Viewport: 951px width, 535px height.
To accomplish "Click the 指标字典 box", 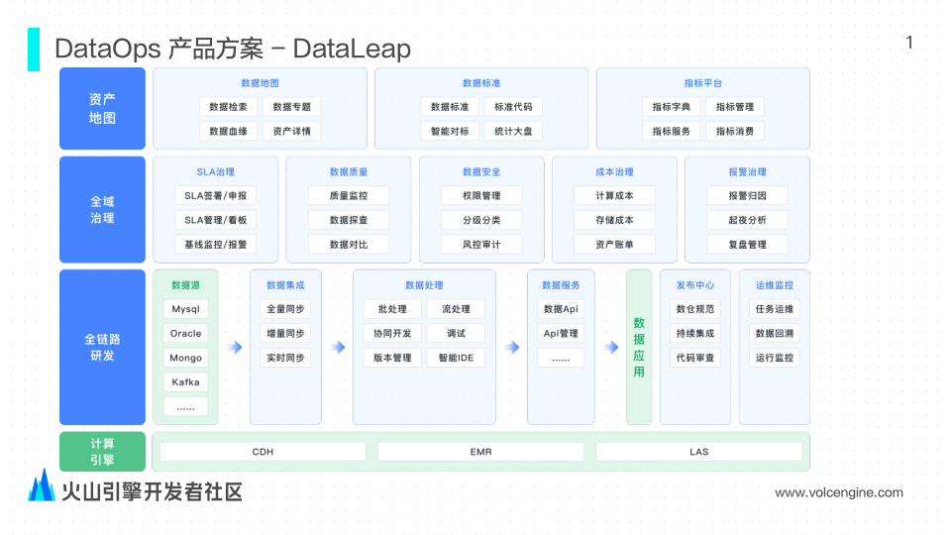I will click(x=672, y=107).
